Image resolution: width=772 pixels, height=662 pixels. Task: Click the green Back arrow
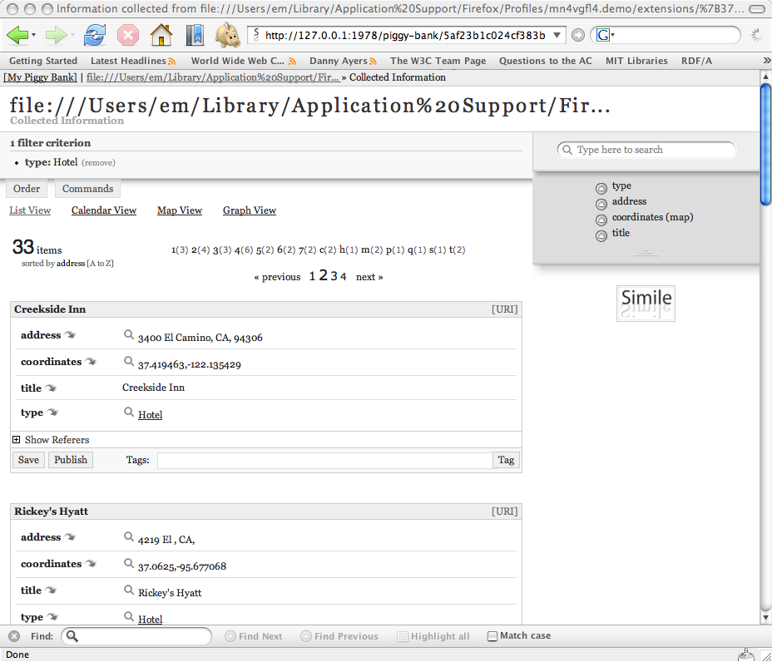[x=18, y=35]
